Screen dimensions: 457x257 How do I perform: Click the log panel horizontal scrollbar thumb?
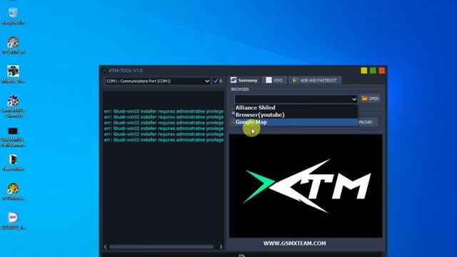click(161, 247)
